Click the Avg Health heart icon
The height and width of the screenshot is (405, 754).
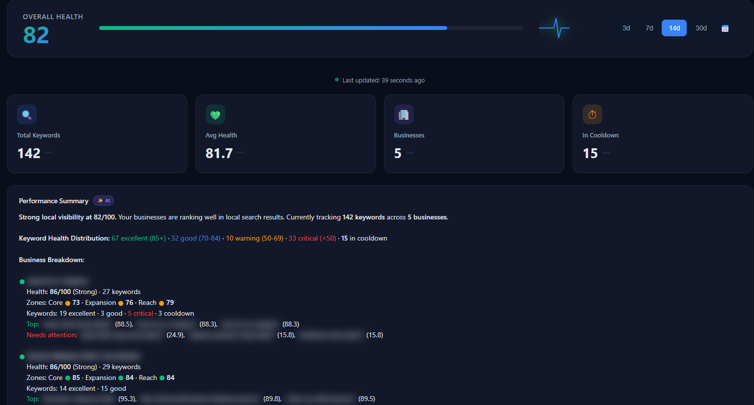tap(215, 114)
